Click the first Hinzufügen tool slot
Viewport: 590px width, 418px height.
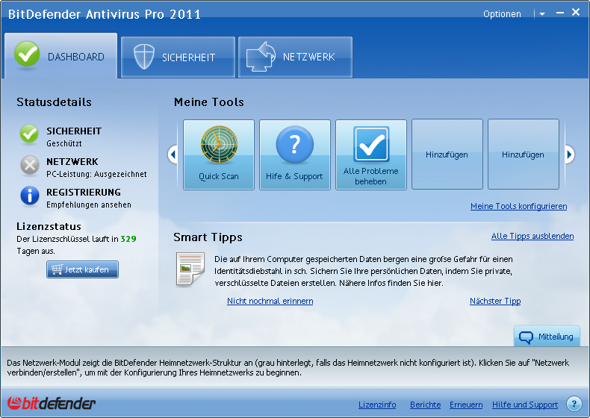(x=447, y=155)
